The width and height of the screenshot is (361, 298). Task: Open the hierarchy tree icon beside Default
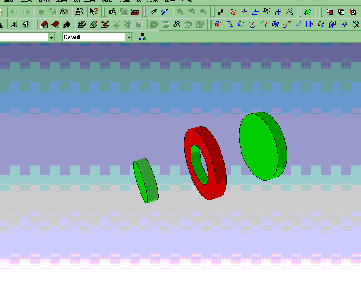click(x=142, y=37)
